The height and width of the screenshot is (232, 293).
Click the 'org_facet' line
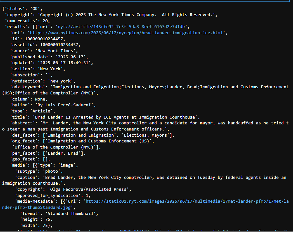pyautogui.click(x=82, y=141)
